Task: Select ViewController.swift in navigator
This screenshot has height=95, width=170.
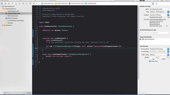Action: 14,13
